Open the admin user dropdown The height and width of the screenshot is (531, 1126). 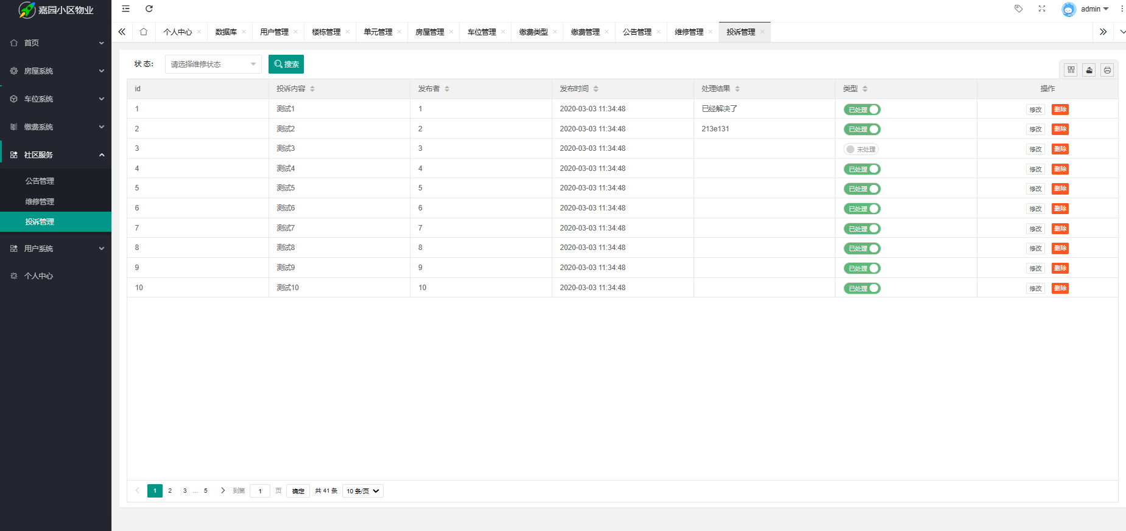(x=1094, y=9)
